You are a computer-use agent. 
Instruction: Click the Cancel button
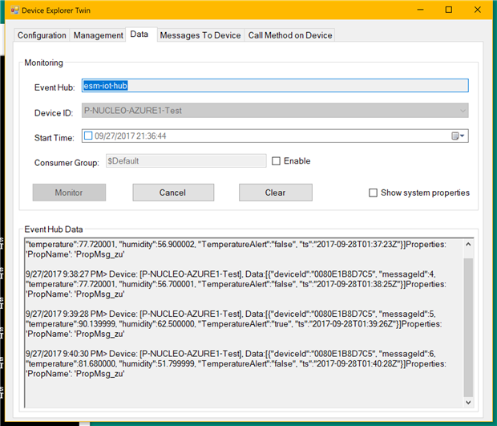pyautogui.click(x=173, y=193)
